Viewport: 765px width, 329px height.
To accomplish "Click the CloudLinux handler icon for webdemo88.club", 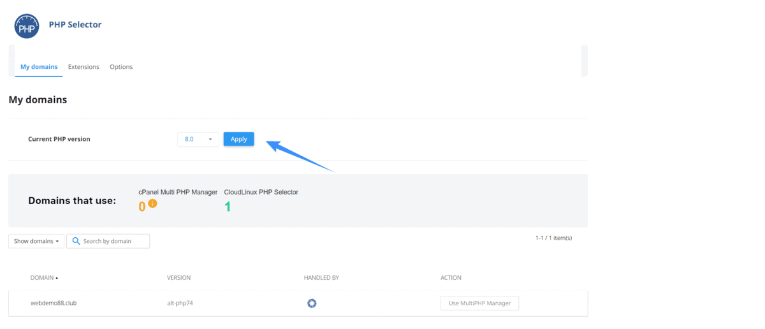I will coord(312,303).
